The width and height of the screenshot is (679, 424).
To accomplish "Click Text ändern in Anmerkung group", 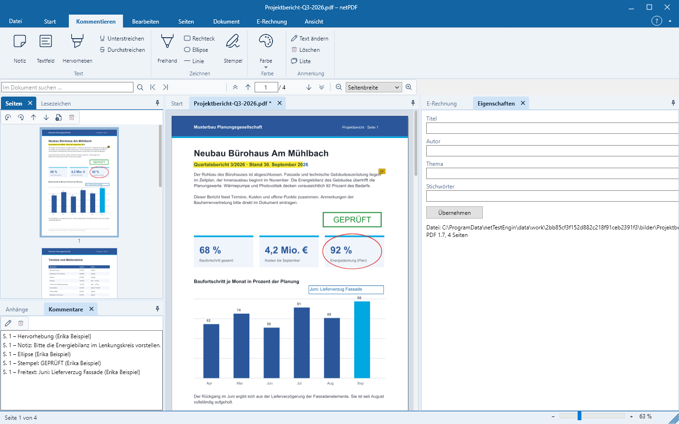I will click(310, 39).
